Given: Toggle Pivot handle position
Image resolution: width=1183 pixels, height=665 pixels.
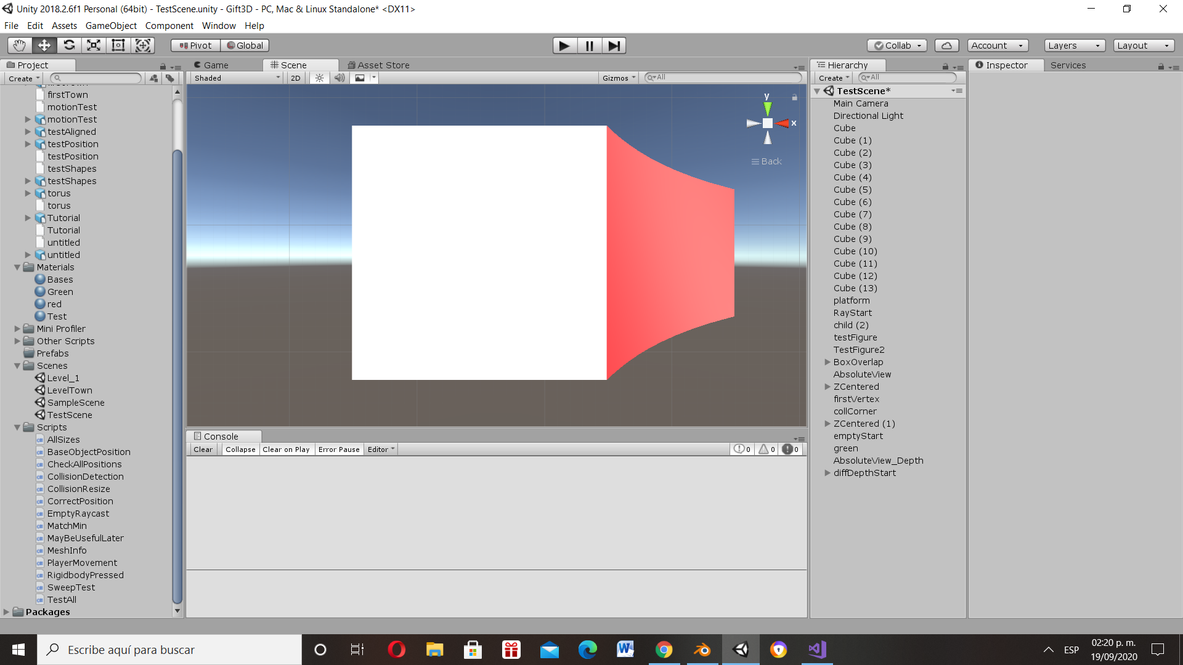Looking at the screenshot, I should (x=195, y=46).
